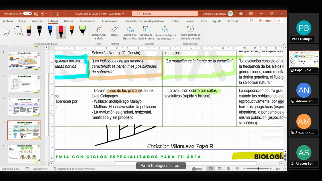Image resolution: width=322 pixels, height=181 pixels.
Task: Click the Microsoft 365 diamond icon
Action: 241,14
